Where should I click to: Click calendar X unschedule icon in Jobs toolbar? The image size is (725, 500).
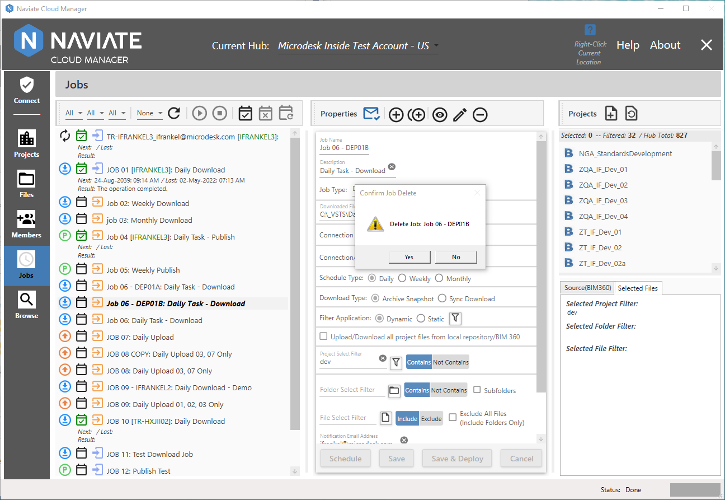tap(266, 113)
